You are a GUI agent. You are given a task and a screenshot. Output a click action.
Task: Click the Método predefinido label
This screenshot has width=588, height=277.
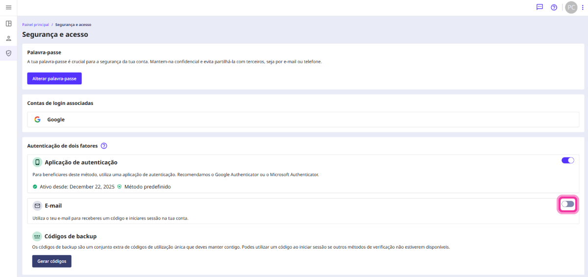[147, 187]
